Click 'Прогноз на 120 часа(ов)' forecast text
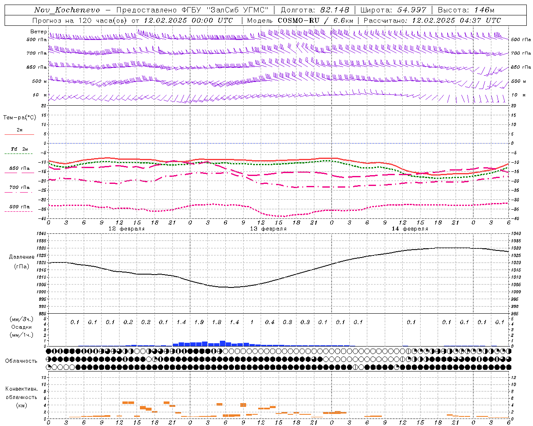Screen dimensions: 533x426 pos(80,20)
